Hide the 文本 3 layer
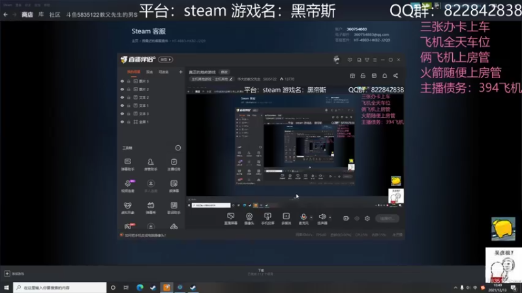 click(122, 113)
